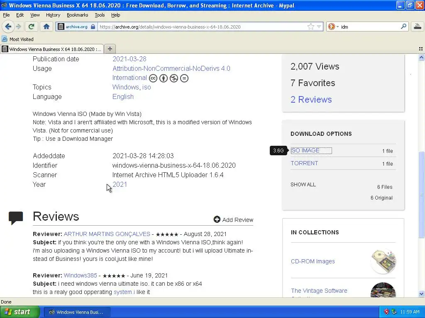Open the Tools menu
The height and width of the screenshot is (318, 425).
pos(100,15)
